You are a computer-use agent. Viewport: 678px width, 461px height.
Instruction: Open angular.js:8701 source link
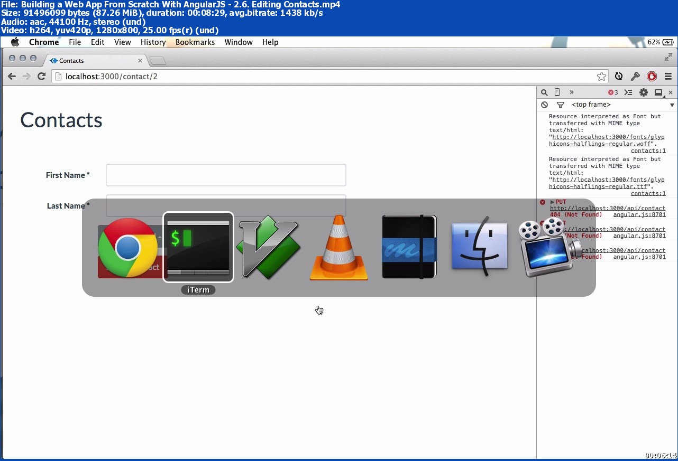click(x=639, y=215)
